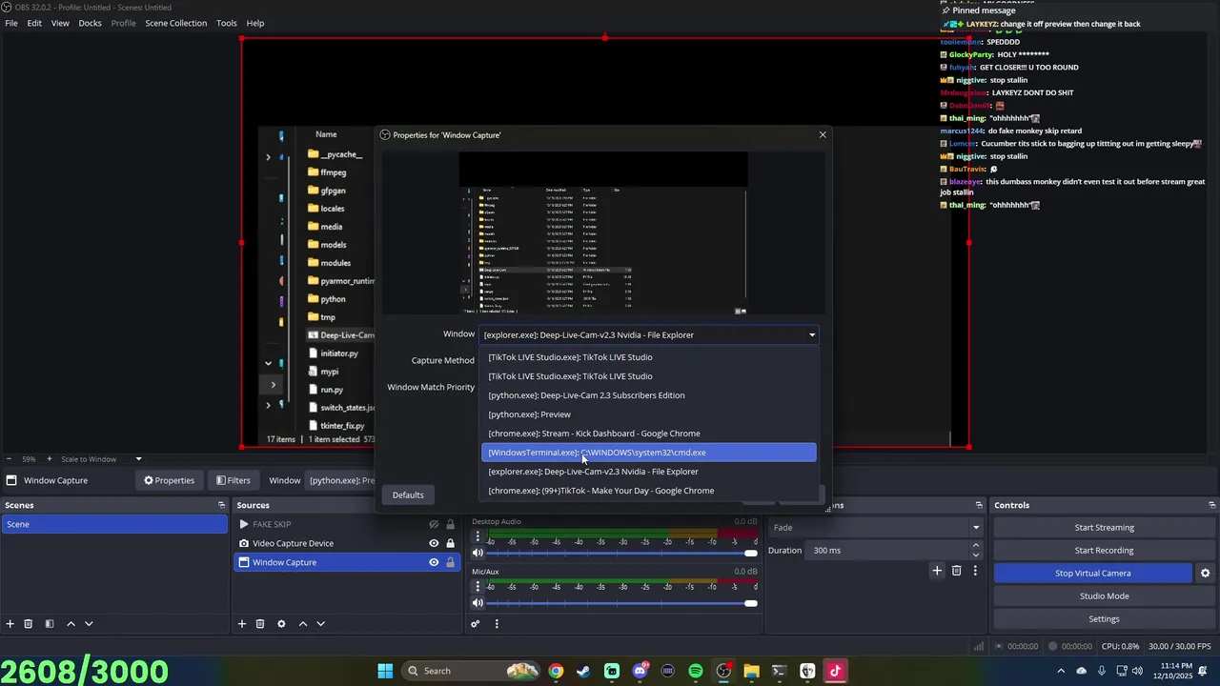The image size is (1220, 686).
Task: Adjust Mic/Aux volume slider
Action: click(622, 603)
